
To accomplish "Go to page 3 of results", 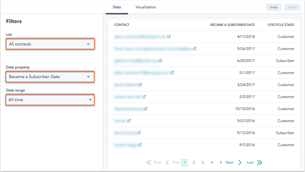I will [x=203, y=163].
